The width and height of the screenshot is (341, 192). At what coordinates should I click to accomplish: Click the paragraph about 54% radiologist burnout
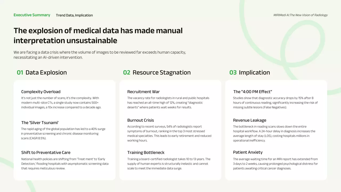tap(169, 133)
